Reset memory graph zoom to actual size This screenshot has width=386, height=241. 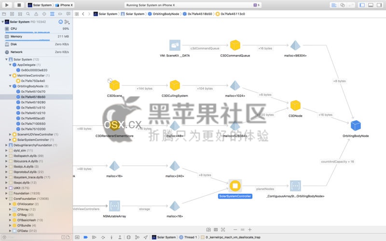pos(243,230)
